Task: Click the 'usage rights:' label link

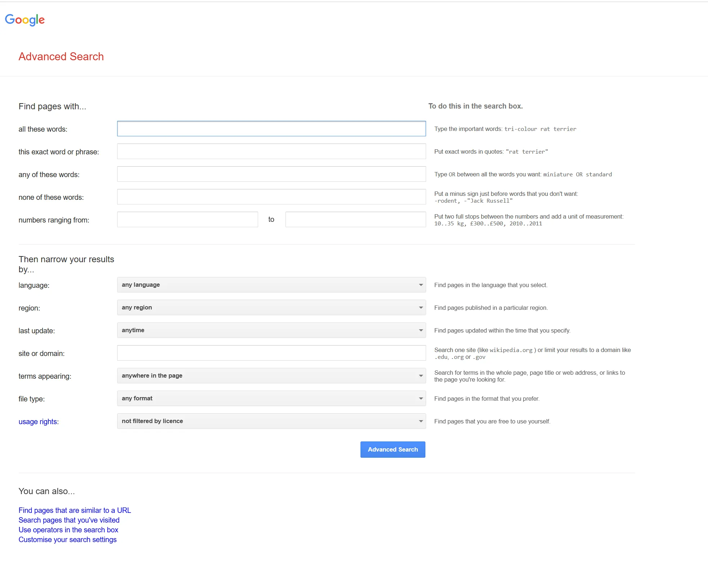Action: point(38,421)
